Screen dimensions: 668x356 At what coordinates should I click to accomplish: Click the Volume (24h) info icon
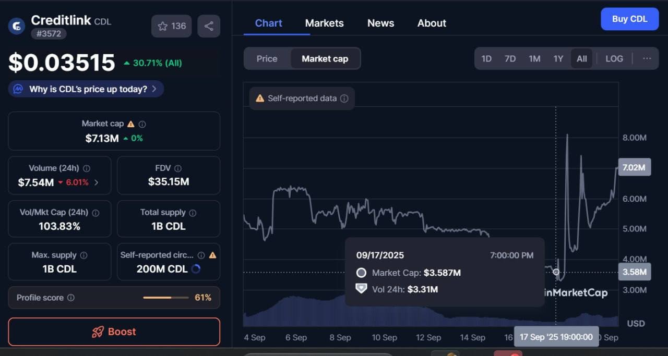87,168
